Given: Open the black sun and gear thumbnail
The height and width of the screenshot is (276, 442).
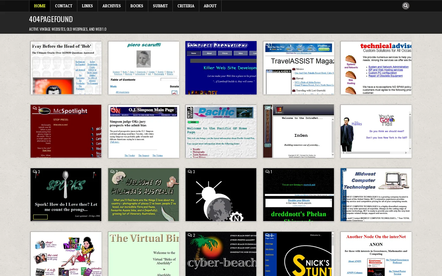Looking at the screenshot, I should [x=221, y=195].
